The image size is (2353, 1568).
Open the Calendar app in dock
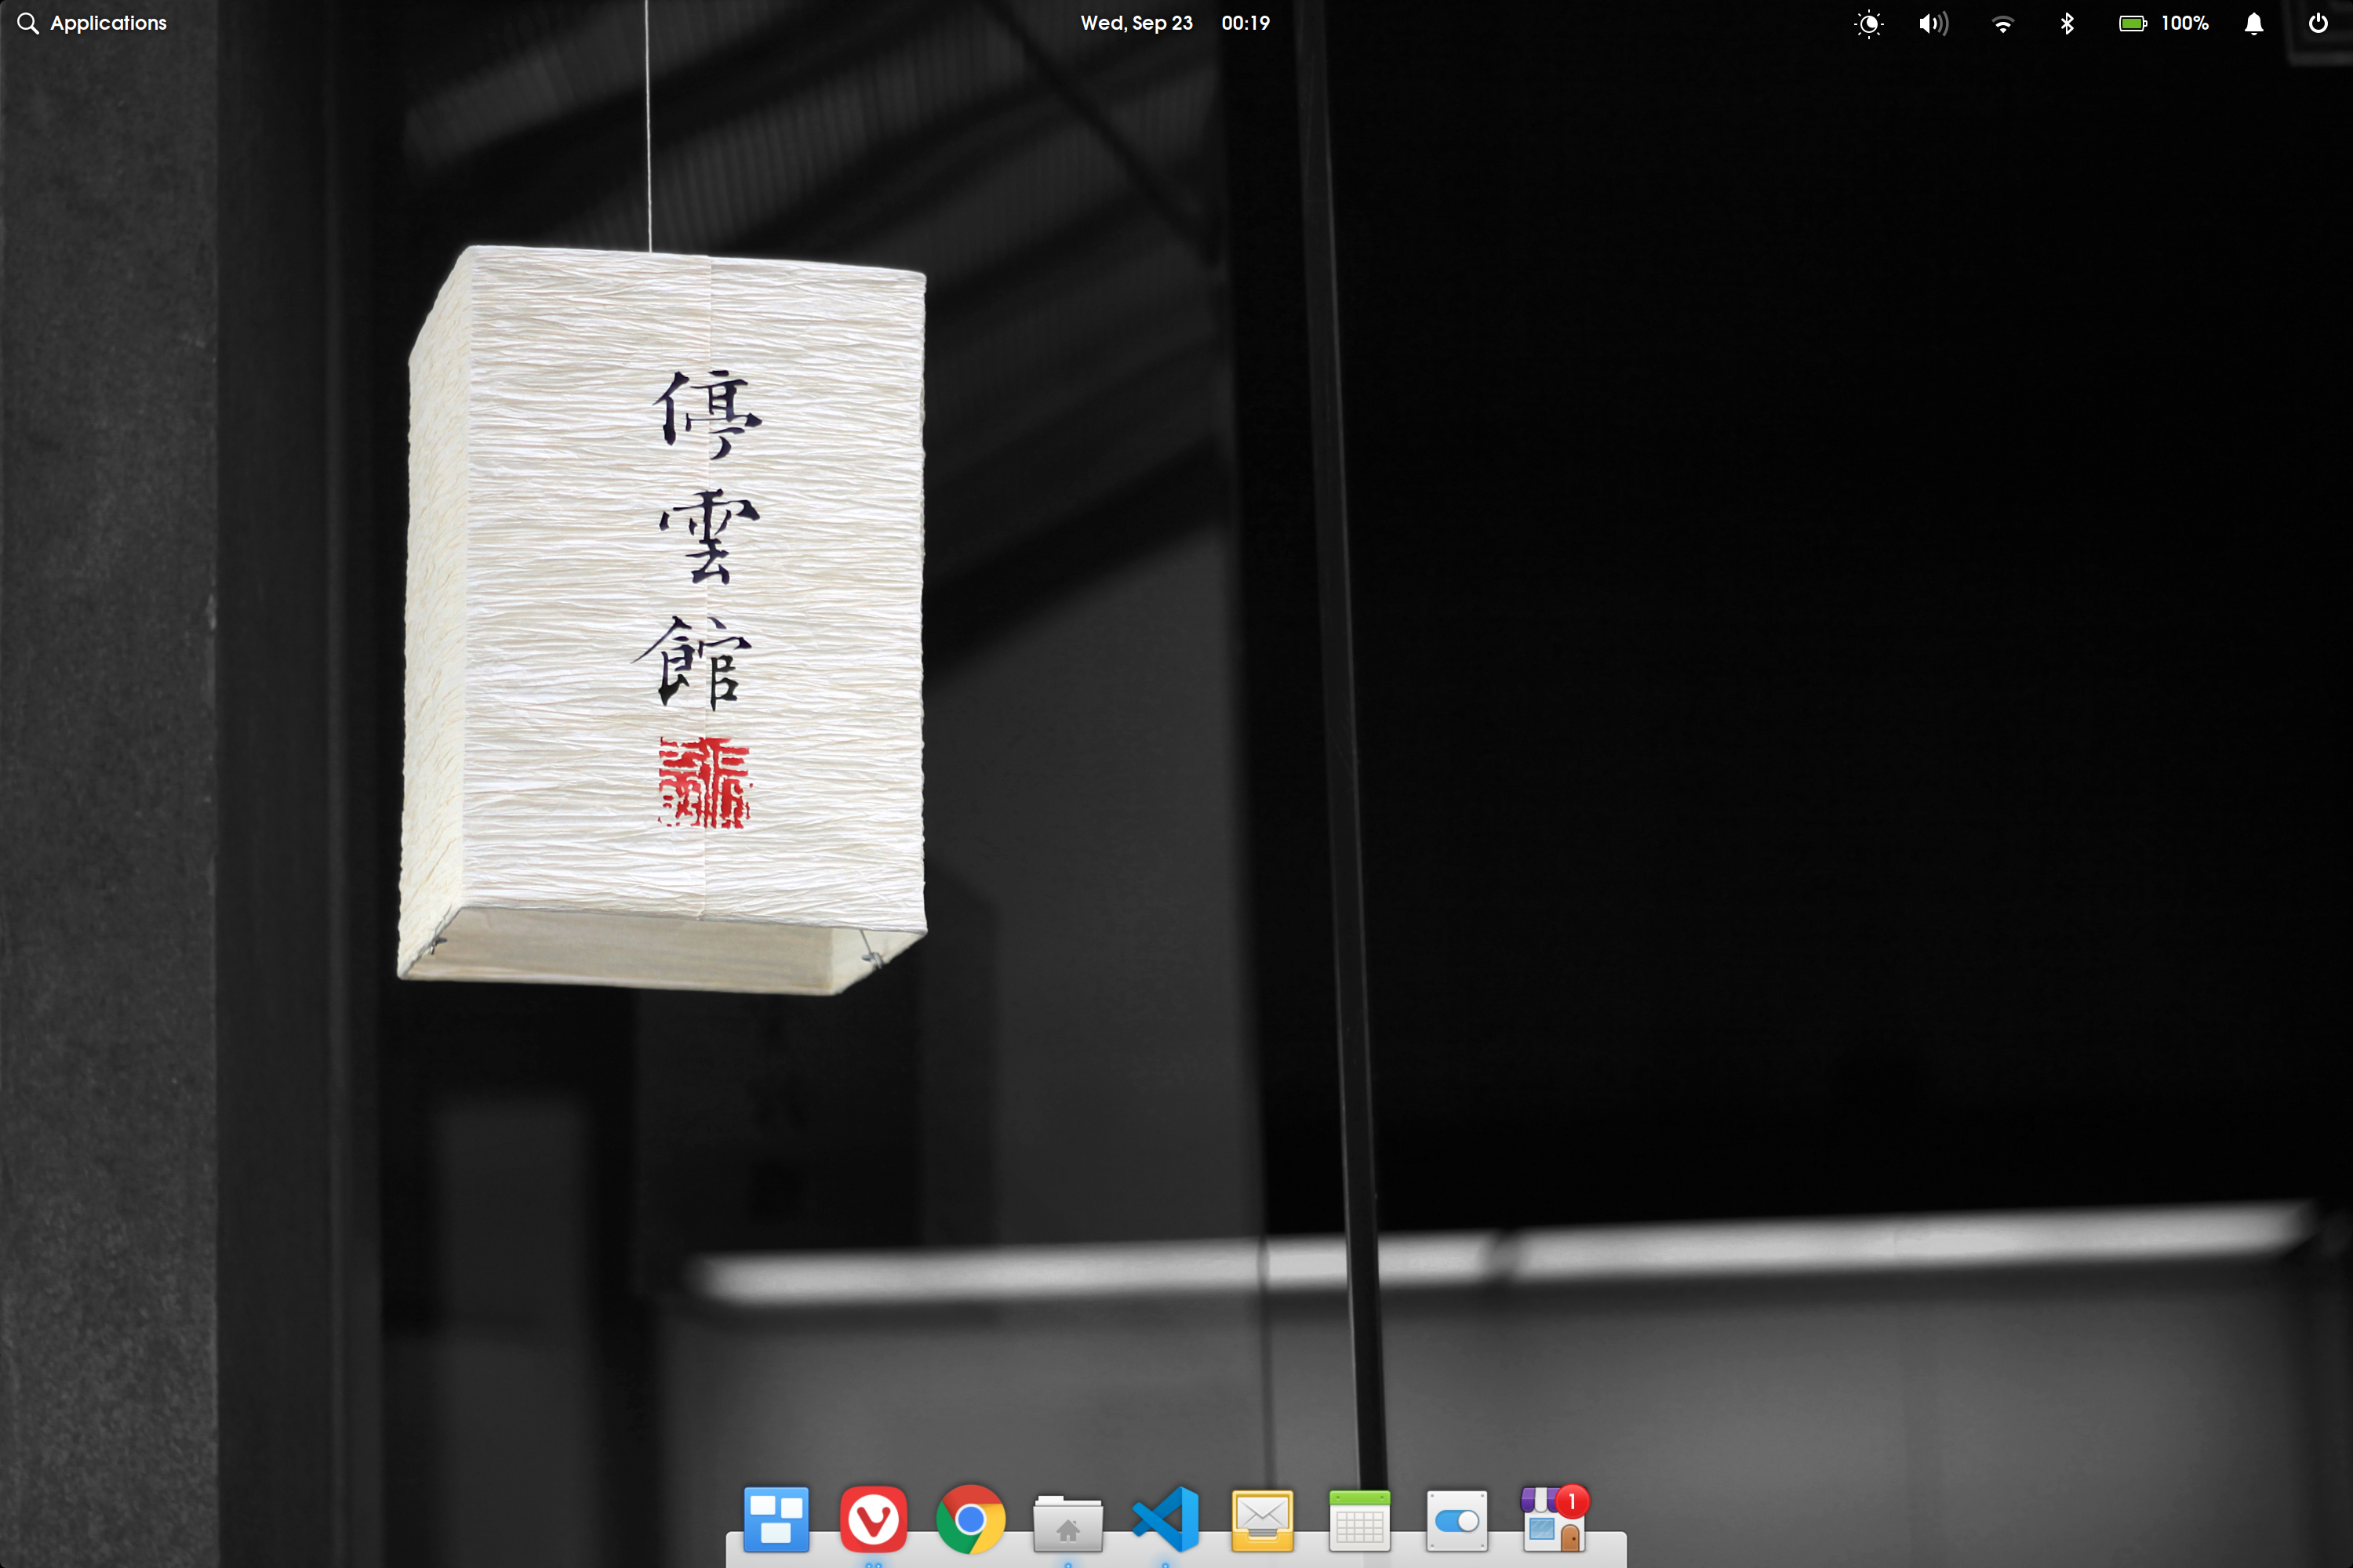click(1358, 1520)
